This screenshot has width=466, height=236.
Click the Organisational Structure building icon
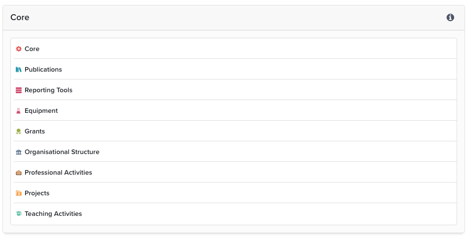point(19,152)
